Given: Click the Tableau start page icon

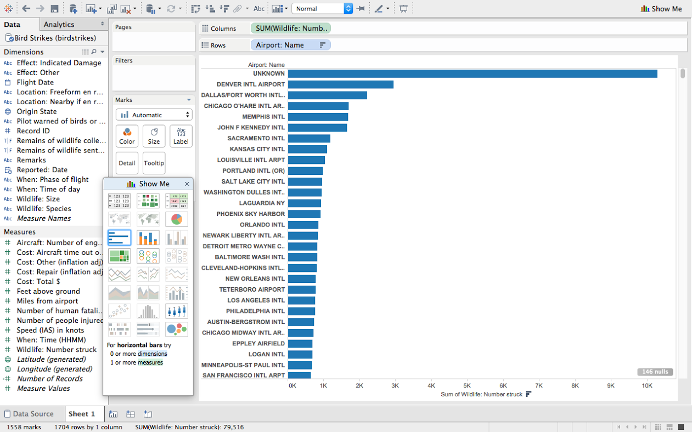Looking at the screenshot, I should [9, 9].
